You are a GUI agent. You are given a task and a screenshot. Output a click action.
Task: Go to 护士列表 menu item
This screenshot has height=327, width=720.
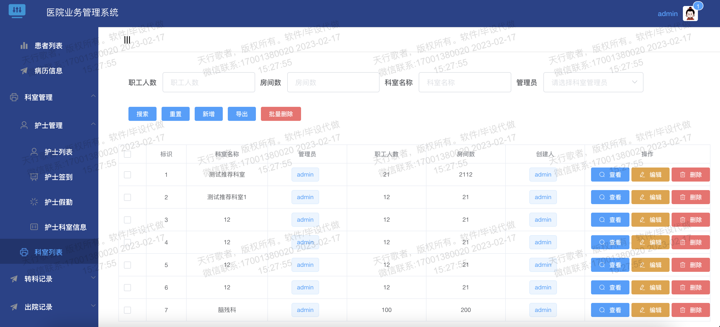click(58, 152)
